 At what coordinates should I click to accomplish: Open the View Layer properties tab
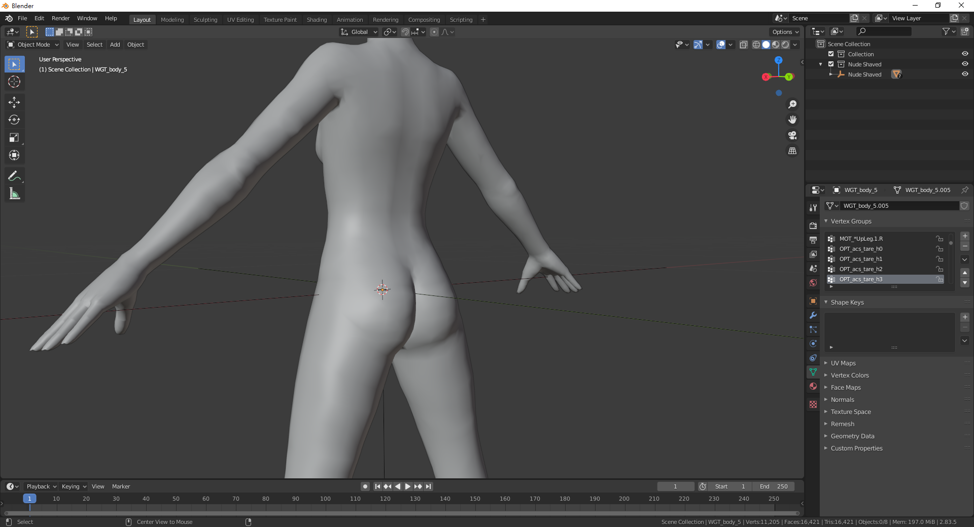point(813,254)
